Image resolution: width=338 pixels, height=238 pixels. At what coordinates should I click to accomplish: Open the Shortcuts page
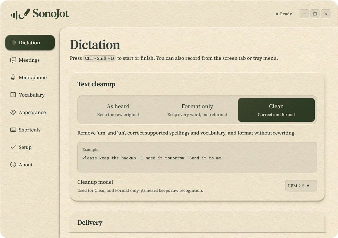(x=30, y=130)
